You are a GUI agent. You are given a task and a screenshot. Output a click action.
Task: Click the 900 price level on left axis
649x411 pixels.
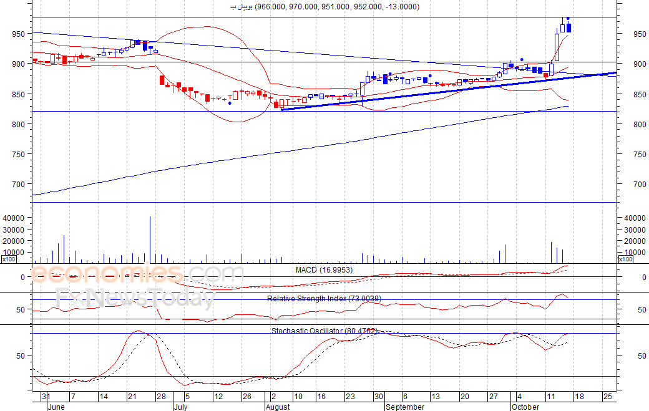click(x=19, y=64)
